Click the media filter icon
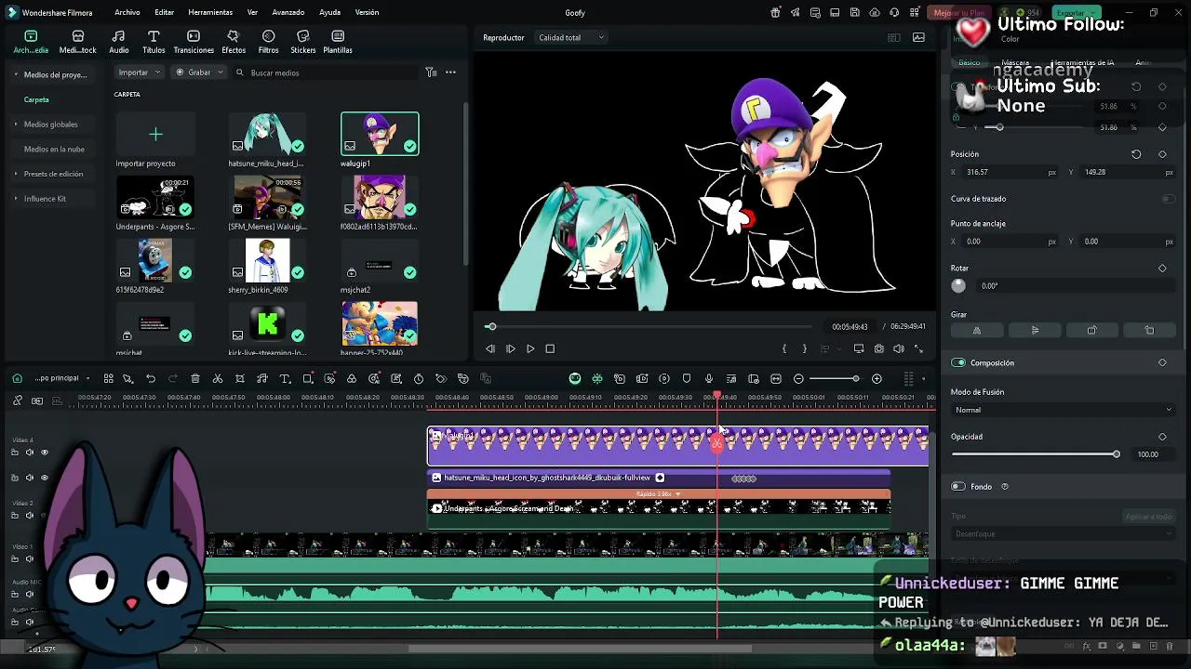The image size is (1191, 669). [x=431, y=72]
